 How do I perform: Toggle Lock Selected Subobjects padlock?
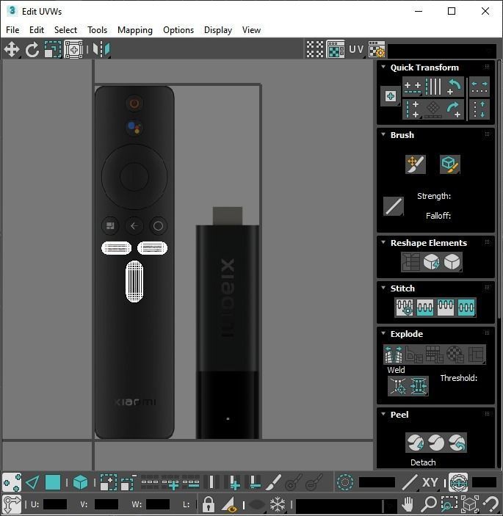208,504
